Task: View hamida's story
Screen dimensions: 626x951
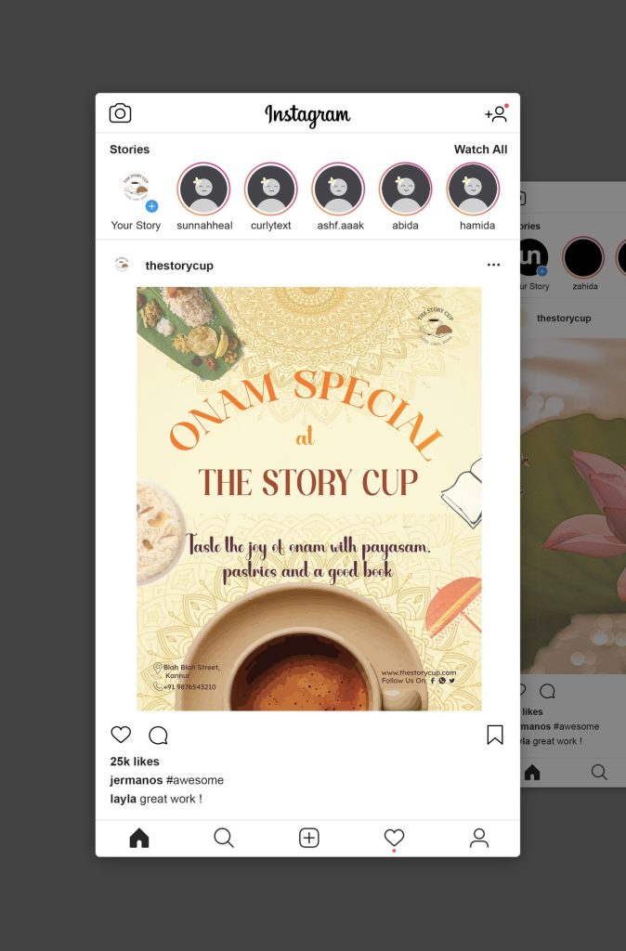Action: coord(473,189)
